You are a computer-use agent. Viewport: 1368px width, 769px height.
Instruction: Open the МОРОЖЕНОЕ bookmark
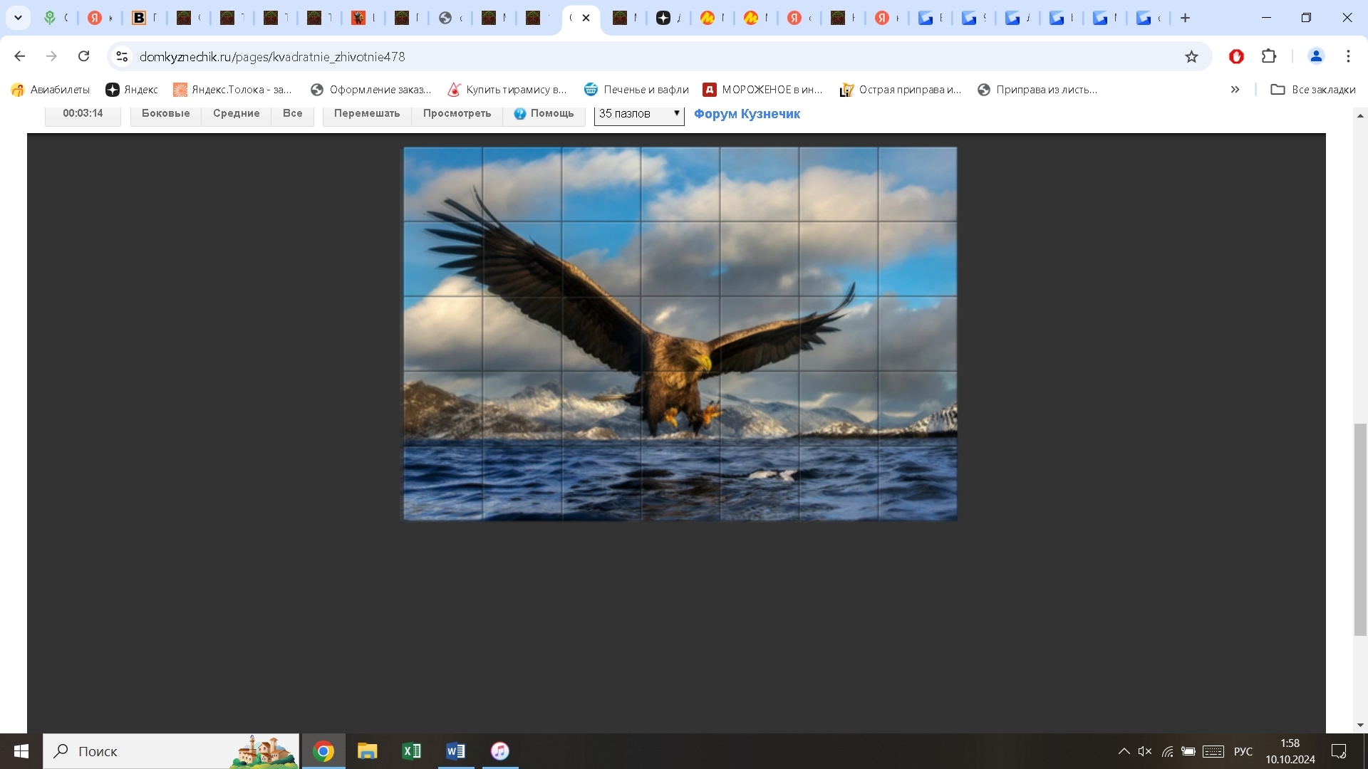click(762, 90)
